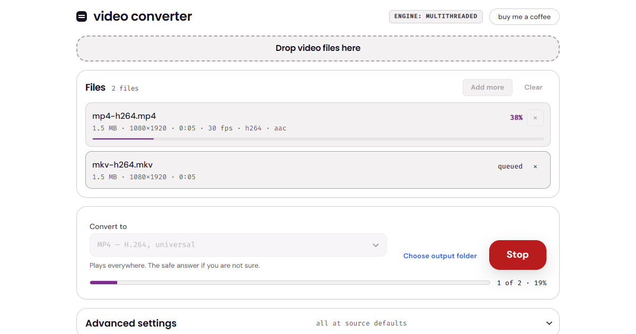
Task: Clear the file list
Action: 533,87
